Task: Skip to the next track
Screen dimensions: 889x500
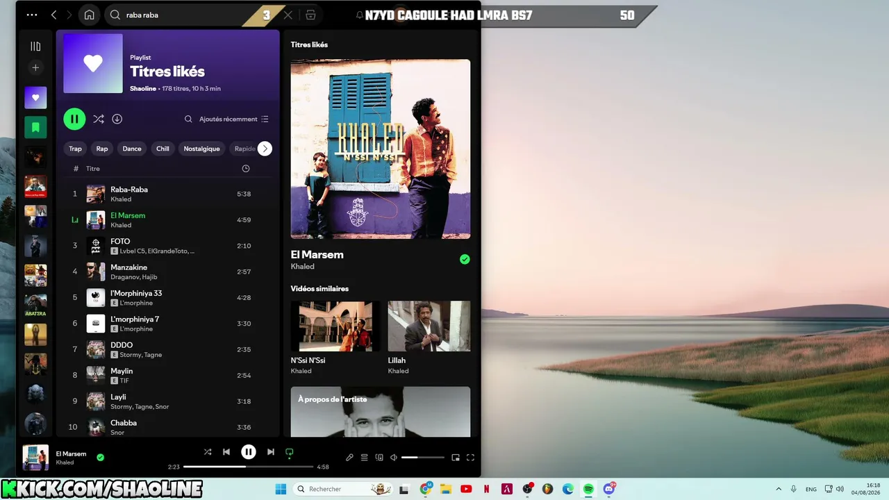Action: coord(270,452)
